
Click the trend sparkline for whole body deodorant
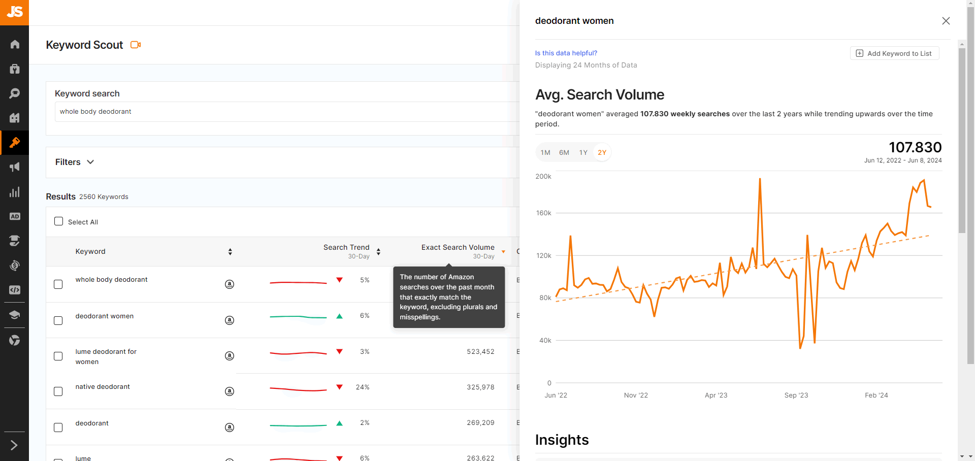(298, 282)
